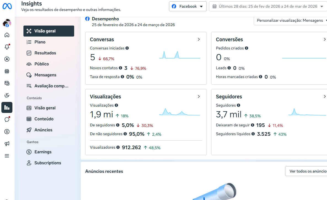327x200 pixels.
Task: Click the 3,7 mil followers value
Action: (229, 115)
